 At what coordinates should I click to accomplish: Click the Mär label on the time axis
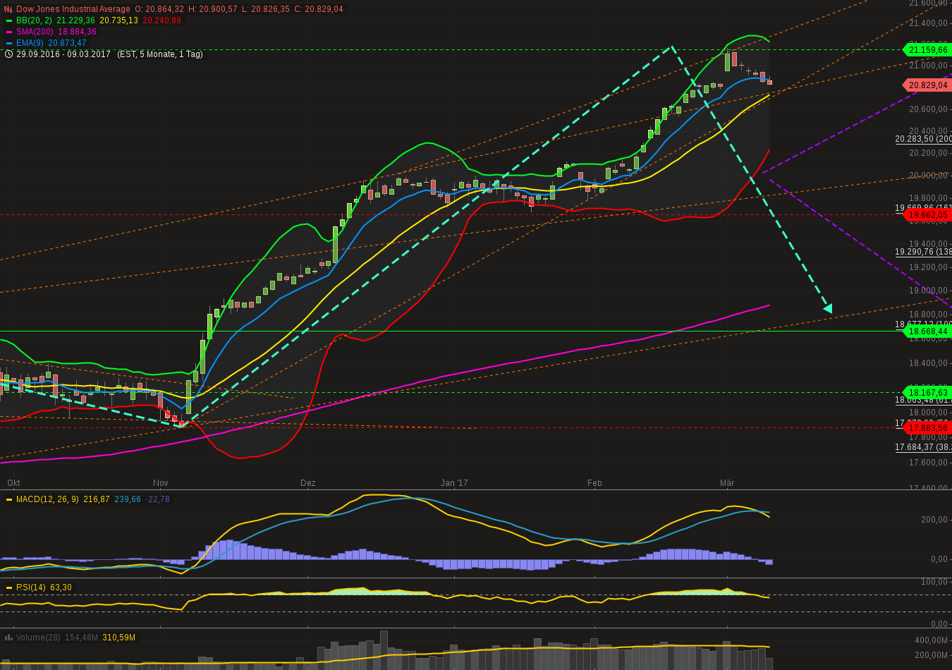pos(727,483)
